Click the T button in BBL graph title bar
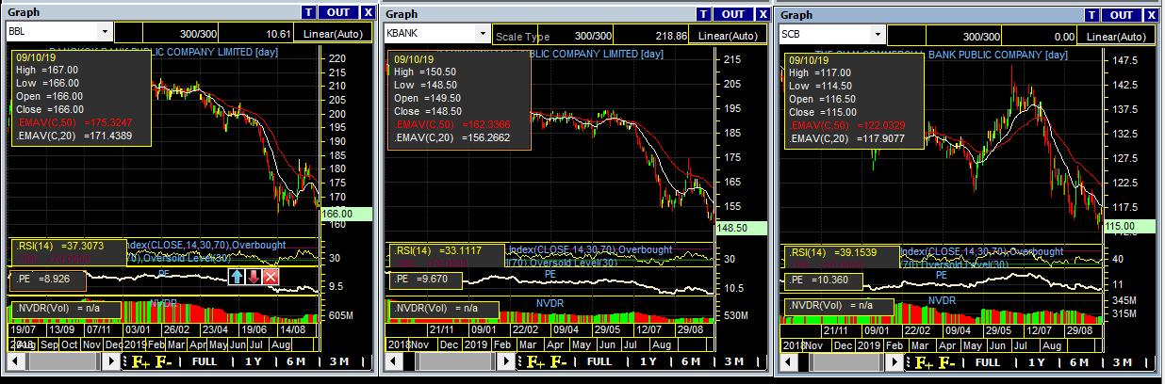1165x384 pixels. [309, 13]
